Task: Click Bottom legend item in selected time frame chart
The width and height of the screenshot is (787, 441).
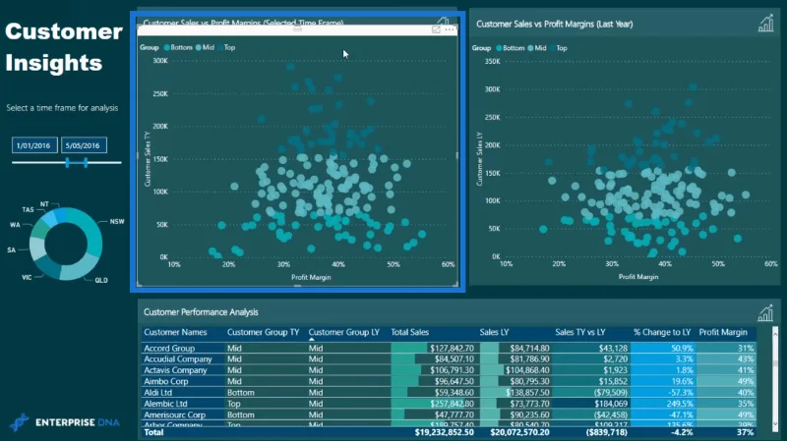Action: [x=178, y=47]
